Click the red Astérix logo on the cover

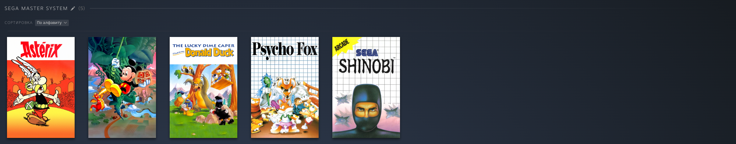41,49
